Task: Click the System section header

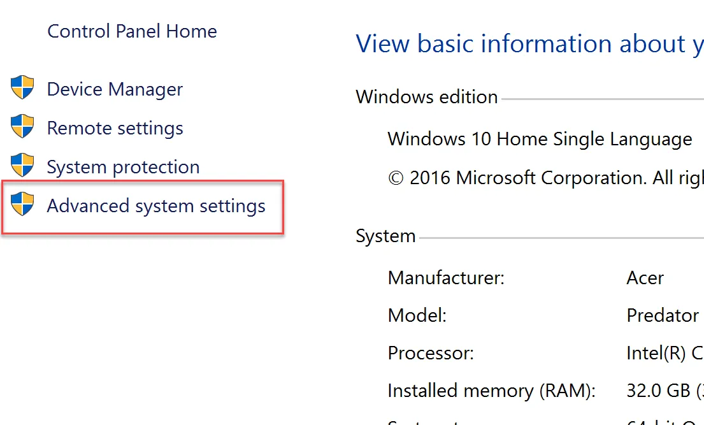Action: 385,236
